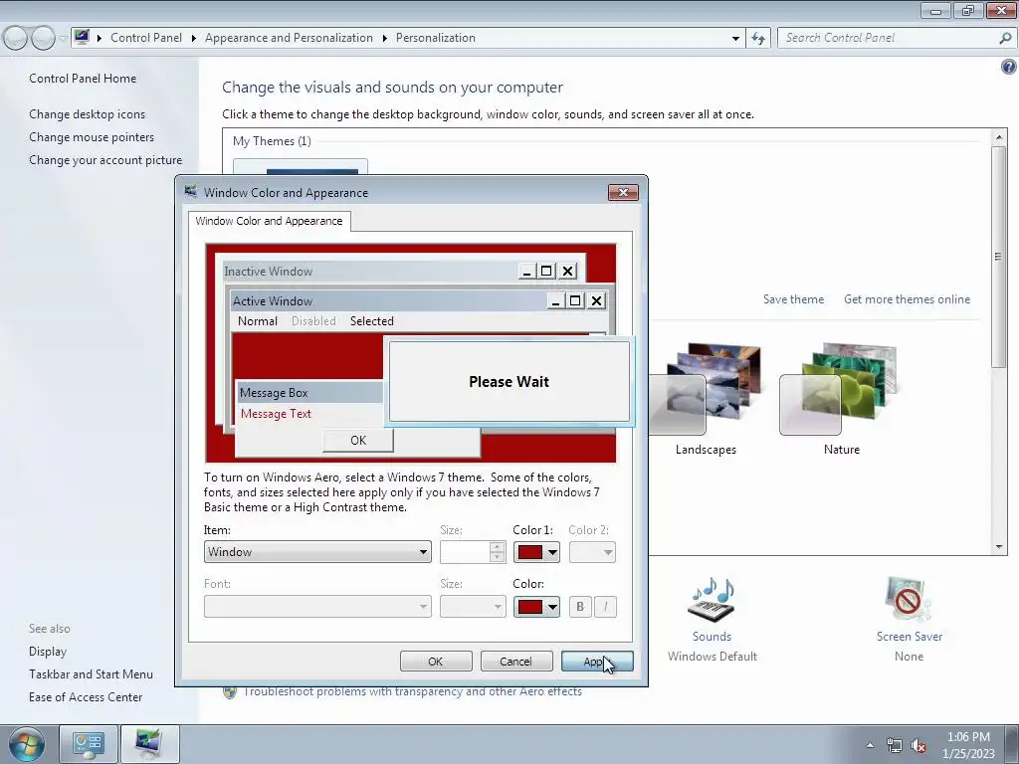
Task: Click Get more themes online link
Action: click(907, 299)
